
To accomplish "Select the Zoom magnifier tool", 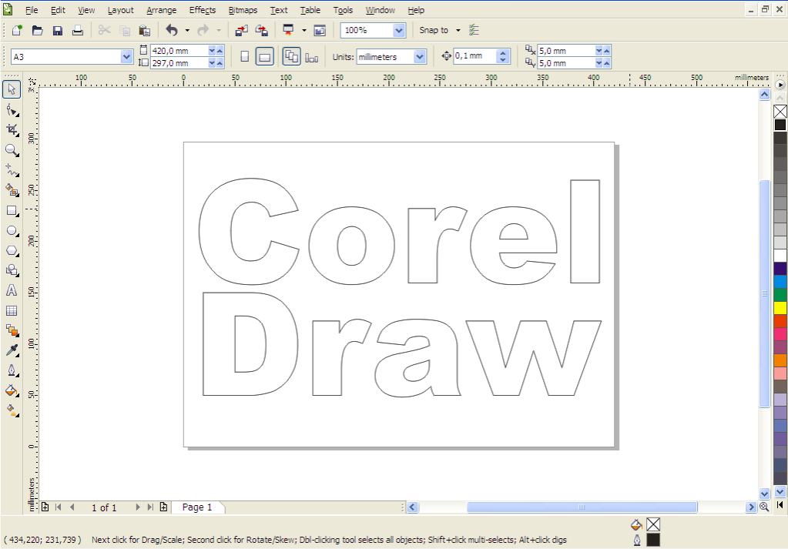I will 12,150.
